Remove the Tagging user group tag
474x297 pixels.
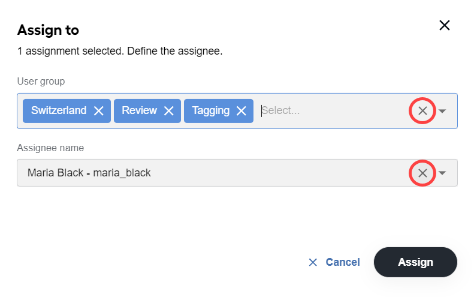241,111
